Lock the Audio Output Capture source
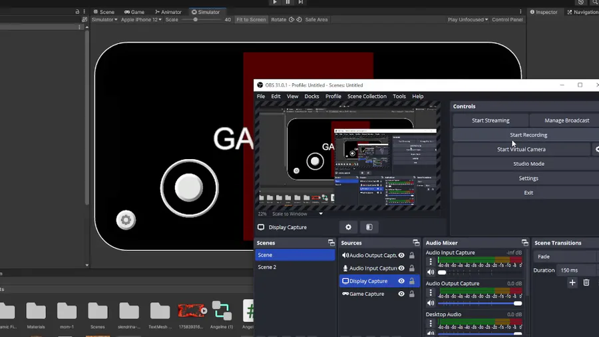This screenshot has height=337, width=599. 412,255
